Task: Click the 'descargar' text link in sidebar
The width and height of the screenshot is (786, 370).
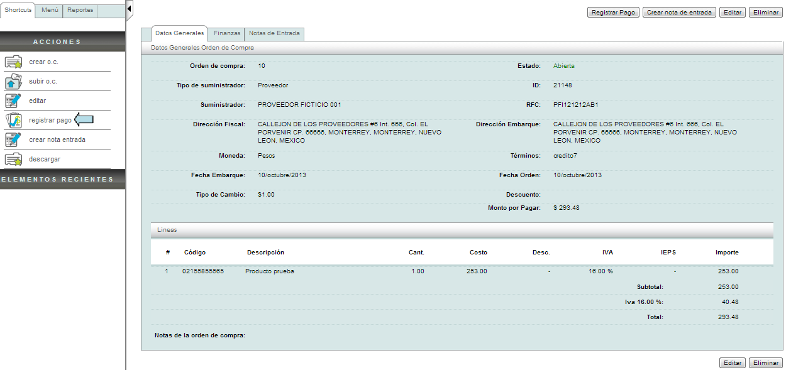Action: (45, 159)
